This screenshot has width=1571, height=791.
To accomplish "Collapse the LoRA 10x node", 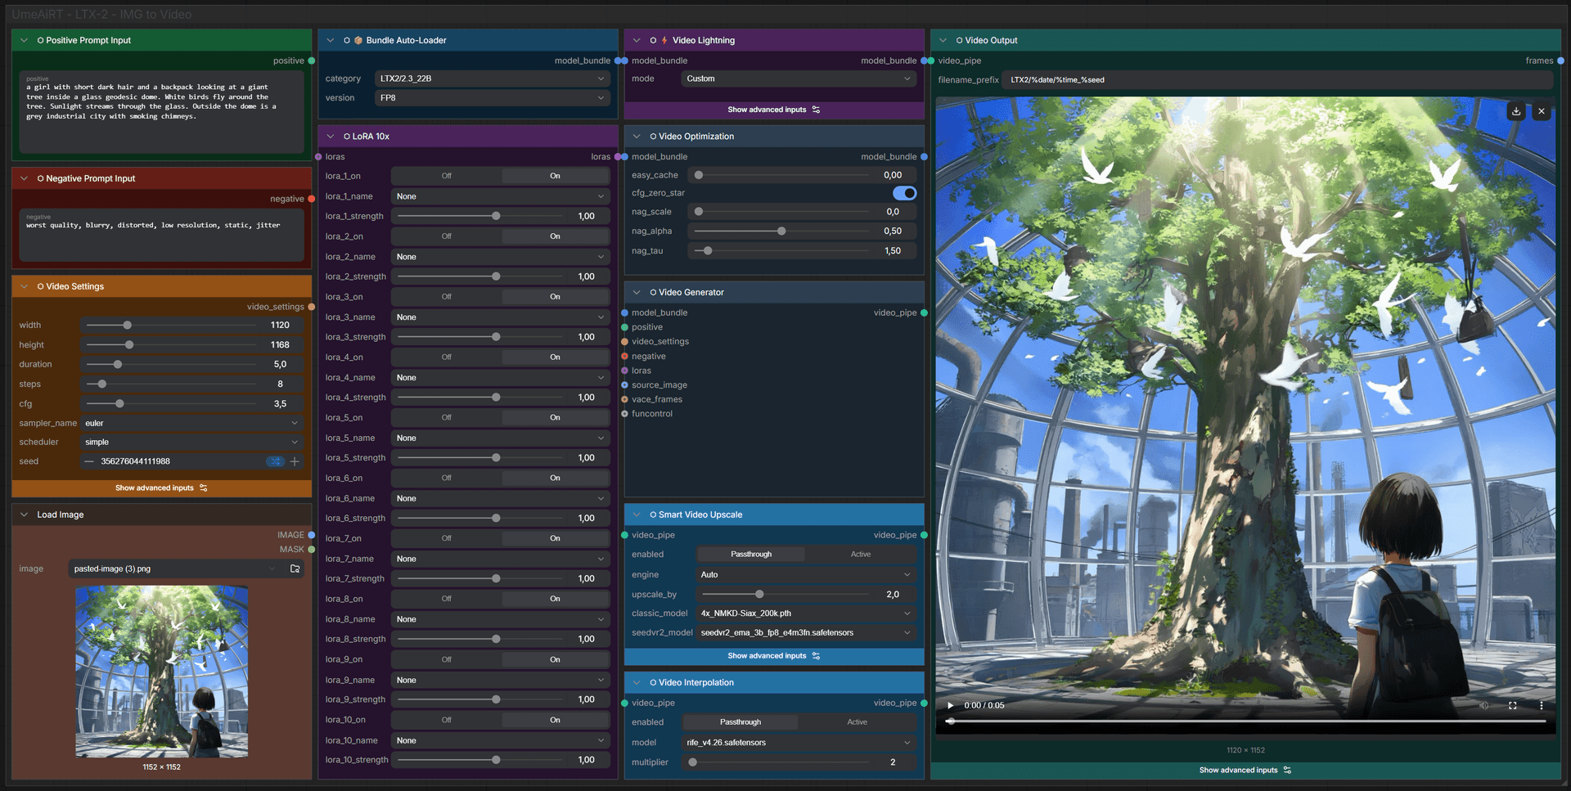I will pyautogui.click(x=331, y=137).
